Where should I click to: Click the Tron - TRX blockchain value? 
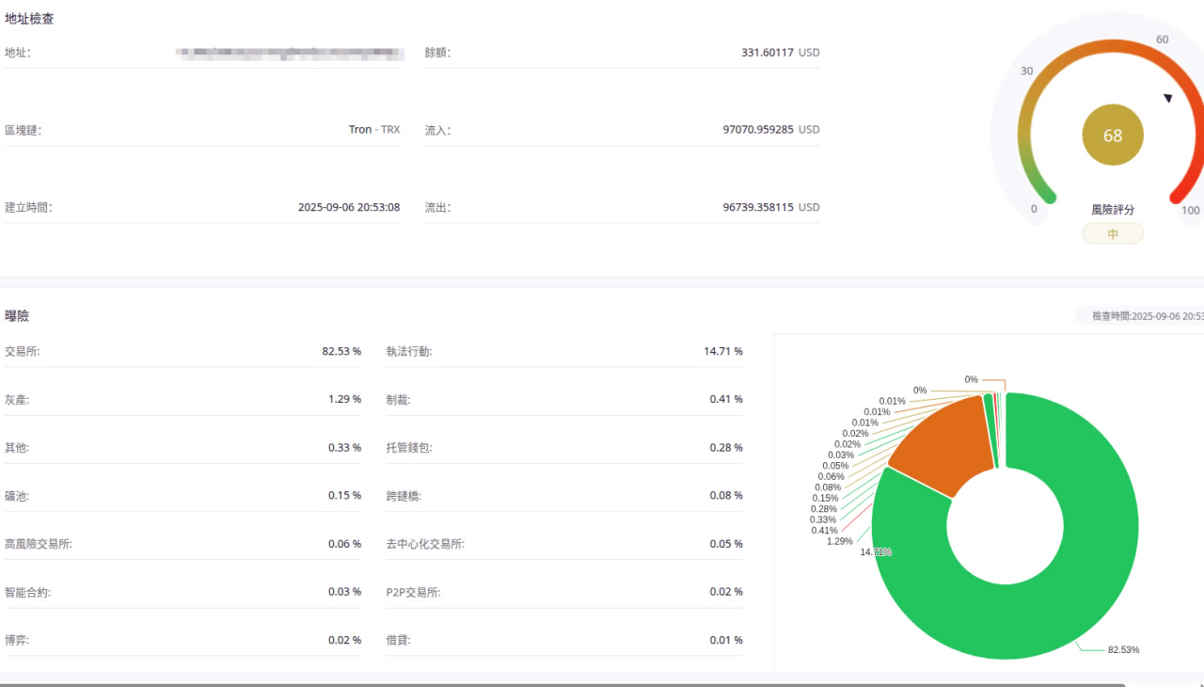tap(374, 130)
